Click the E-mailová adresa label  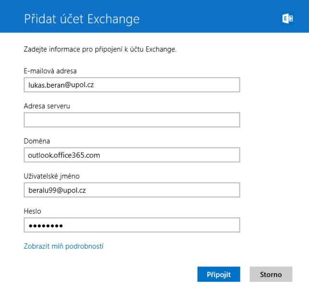50,71
